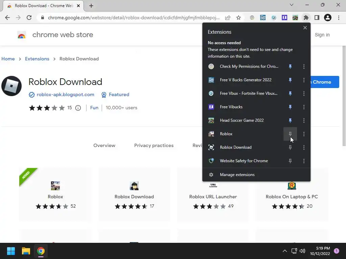
Task: Open network icon in system tray
Action: point(294,251)
